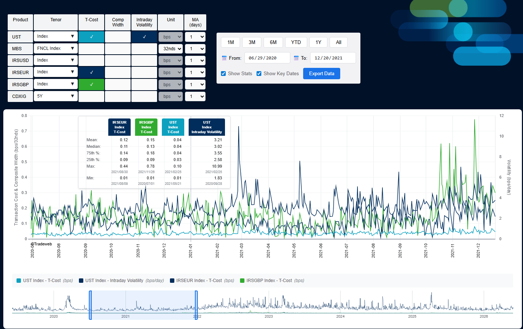523x329 pixels.
Task: Toggle IRSGBP T-Cost checkmark cell
Action: tap(91, 84)
